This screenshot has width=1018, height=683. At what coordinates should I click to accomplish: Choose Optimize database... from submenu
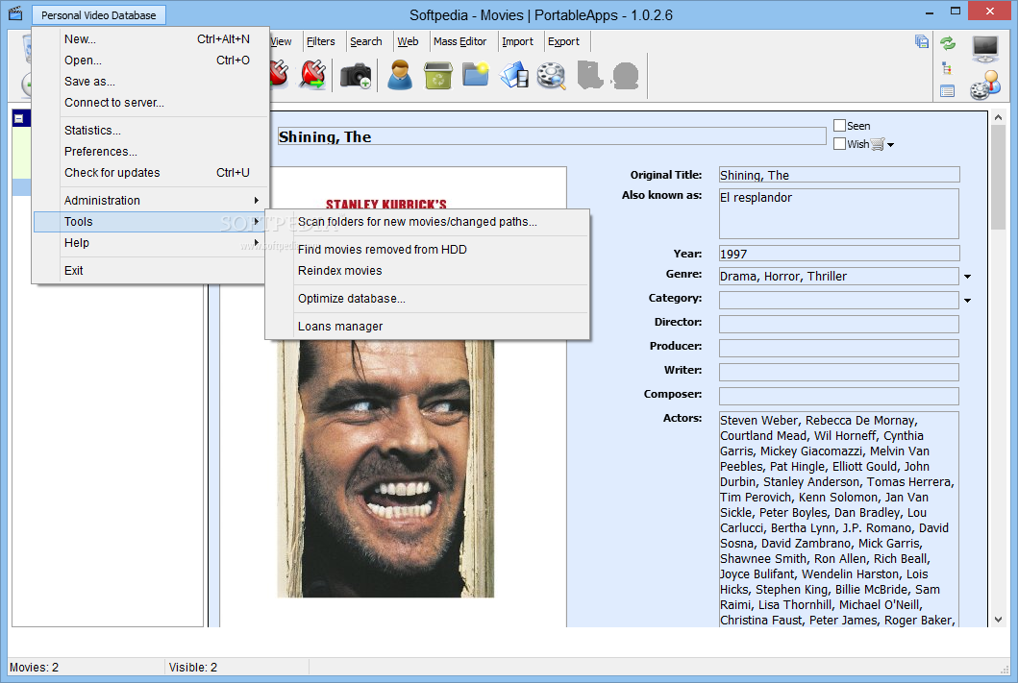427,299
